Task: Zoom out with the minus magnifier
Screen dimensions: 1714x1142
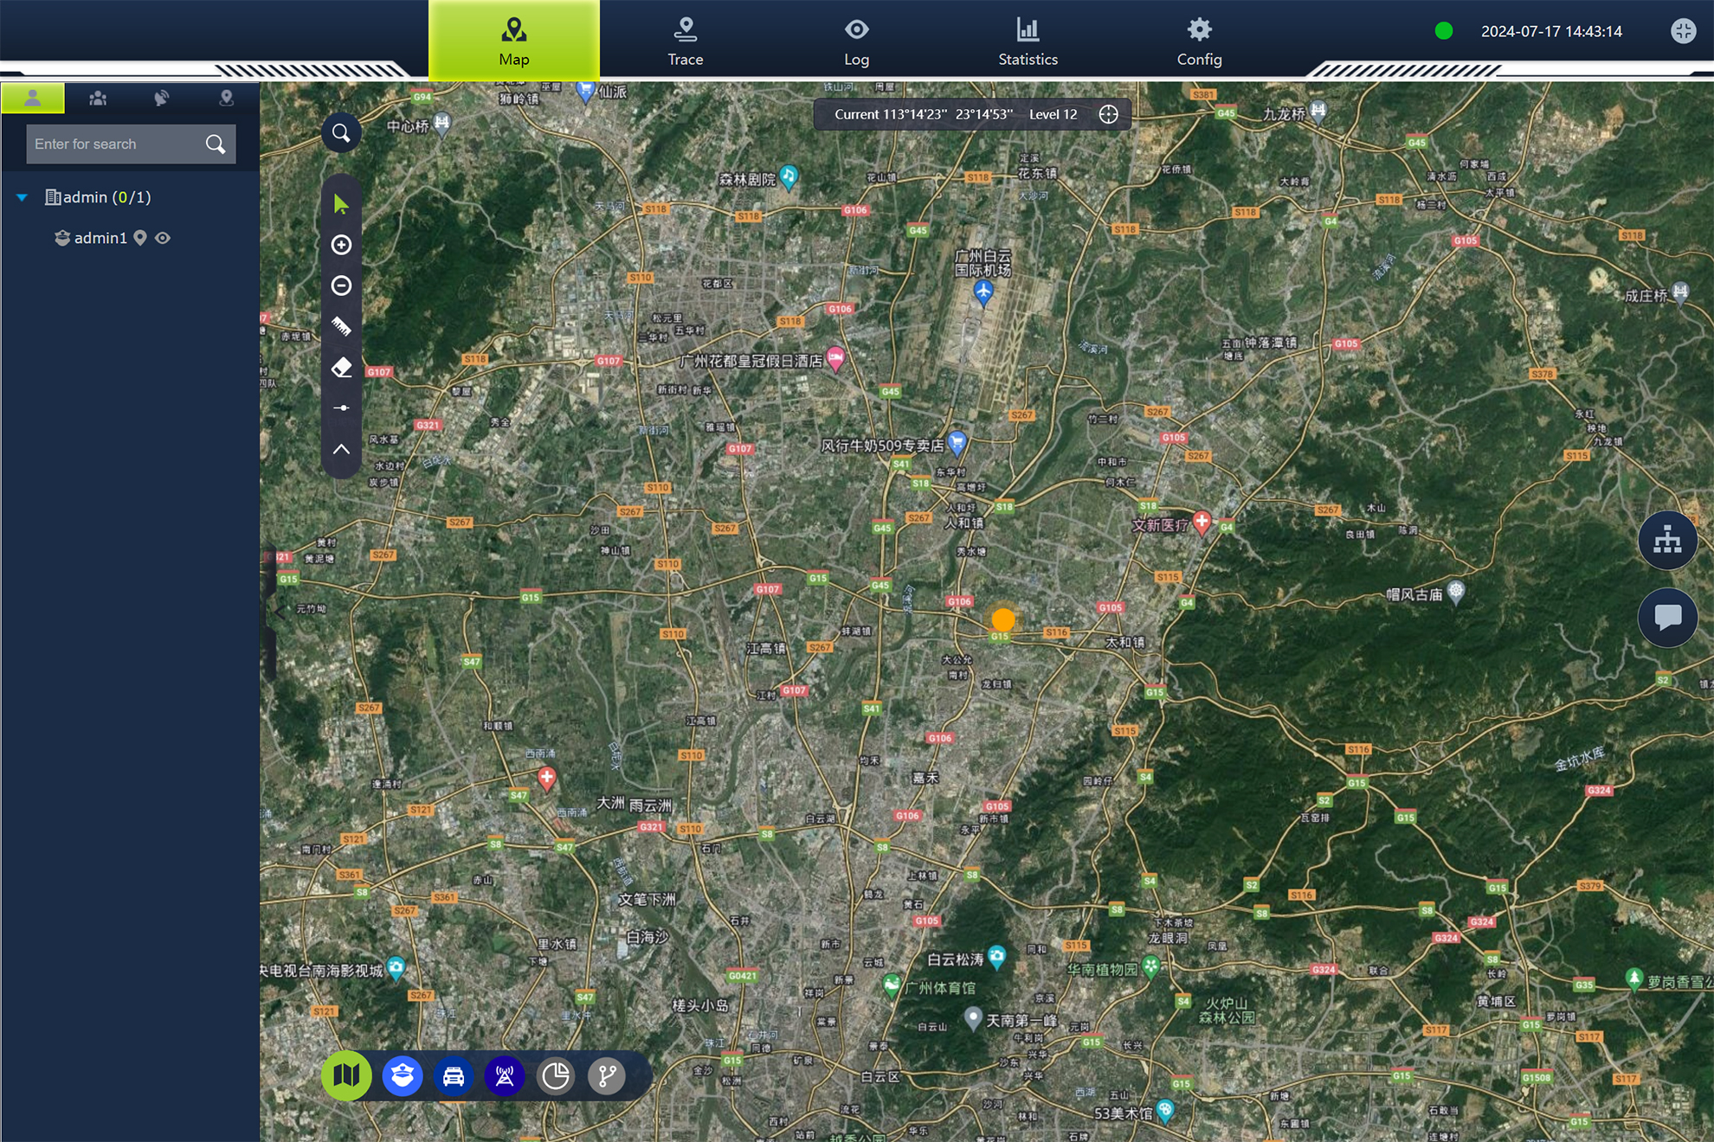Action: click(x=341, y=285)
